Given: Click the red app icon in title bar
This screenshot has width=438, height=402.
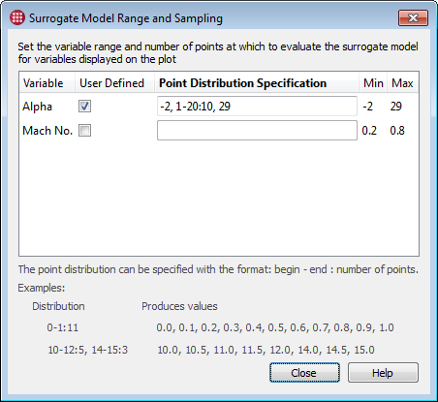Looking at the screenshot, I should coord(17,17).
